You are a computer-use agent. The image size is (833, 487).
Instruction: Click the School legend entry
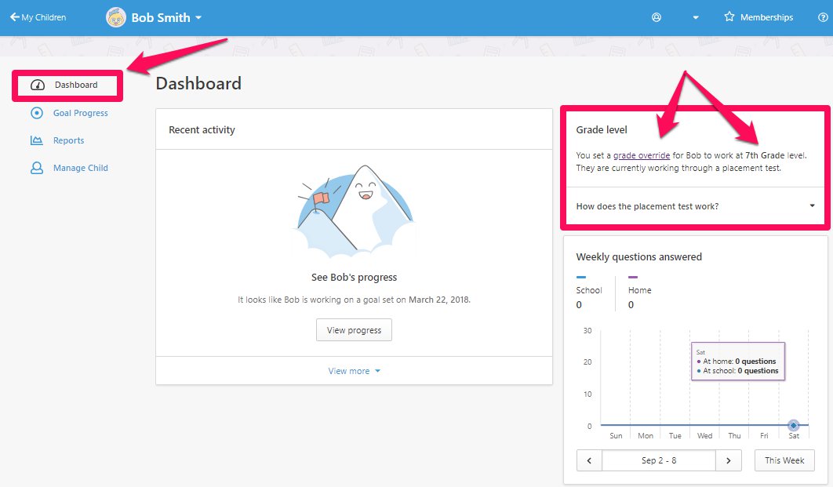(588, 291)
